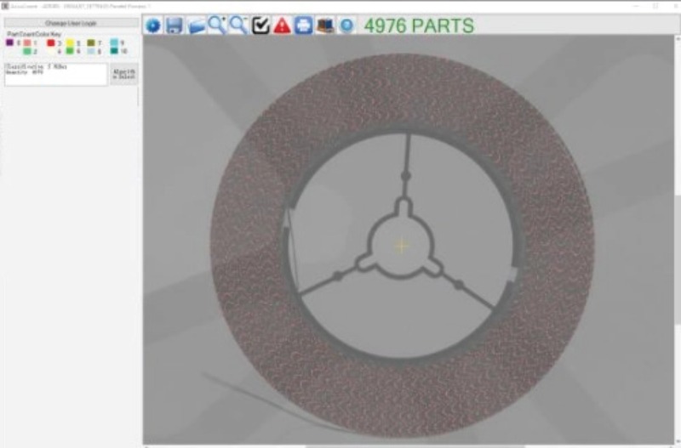Viewport: 681px width, 448px height.
Task: Select the purple 0 color swatch
Action: [9, 43]
